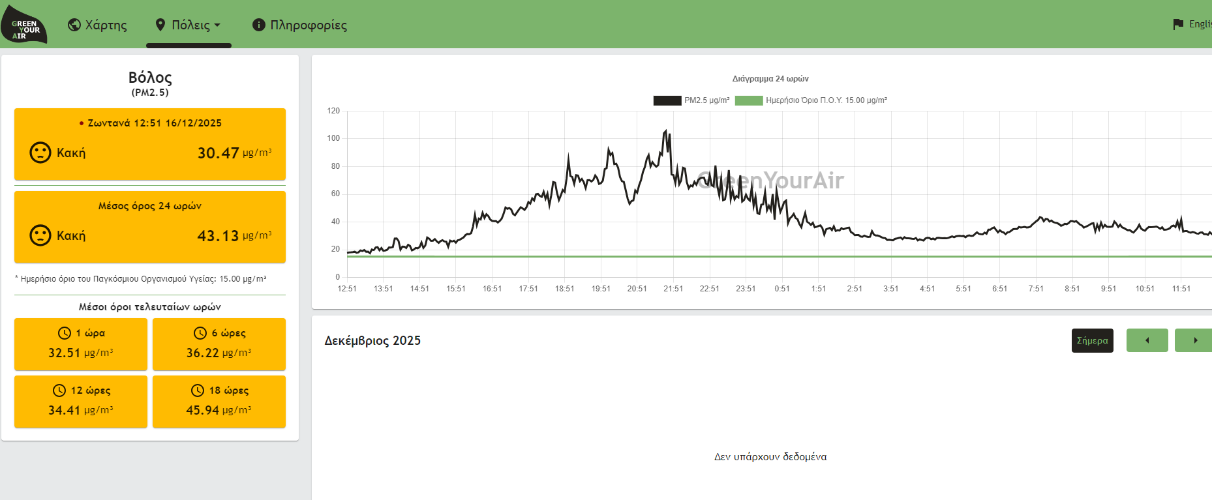
Task: Click the globe icon beside Χάρτης
Action: (x=74, y=25)
